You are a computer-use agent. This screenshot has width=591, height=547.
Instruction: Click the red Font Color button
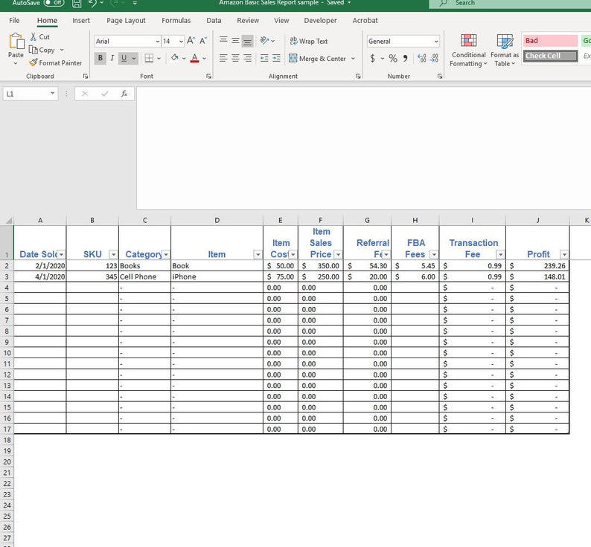194,58
